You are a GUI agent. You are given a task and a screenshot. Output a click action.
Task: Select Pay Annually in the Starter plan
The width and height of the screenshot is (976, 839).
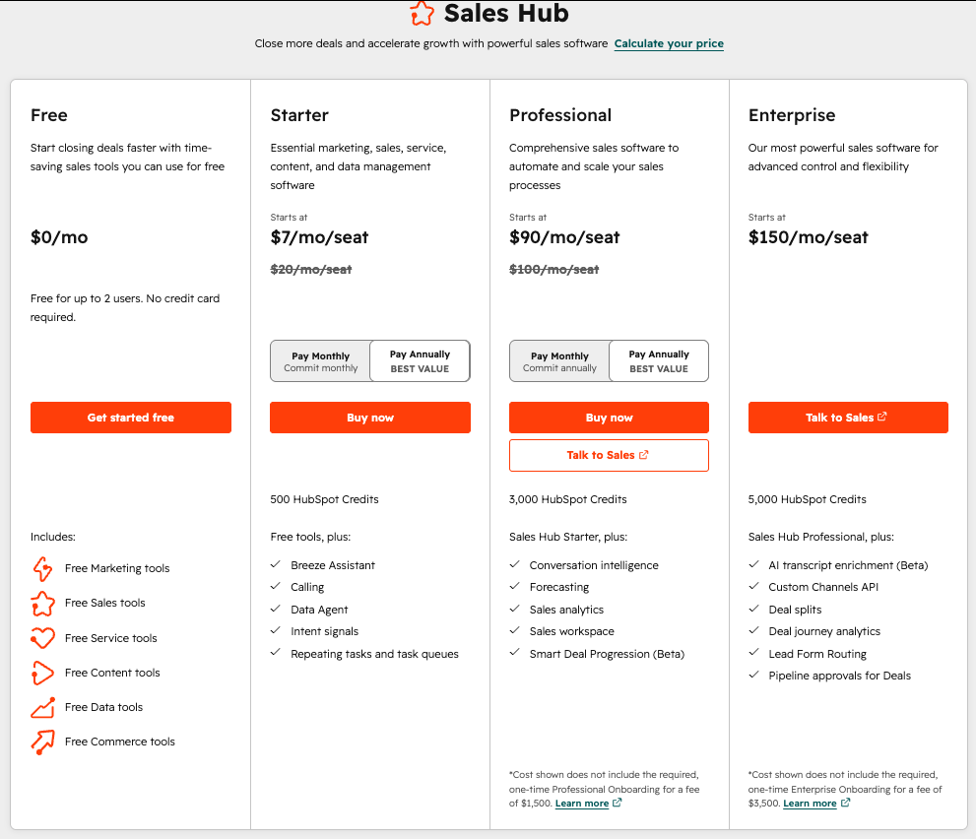click(420, 361)
